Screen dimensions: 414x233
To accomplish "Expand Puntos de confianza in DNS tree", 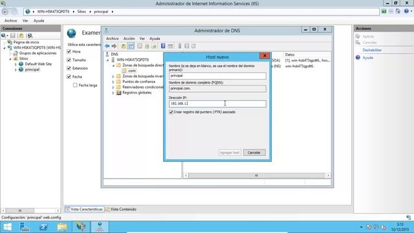I will pos(113,82).
